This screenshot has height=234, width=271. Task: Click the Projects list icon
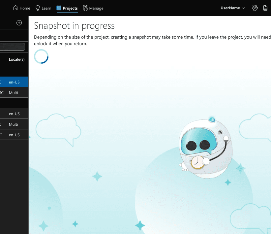pos(59,8)
